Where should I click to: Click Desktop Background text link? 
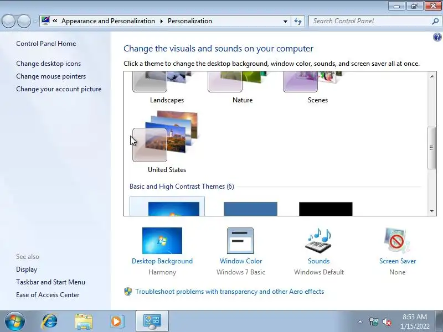click(162, 261)
